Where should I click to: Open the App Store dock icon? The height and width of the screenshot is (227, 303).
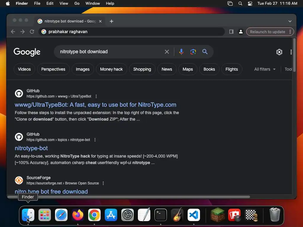coord(111,215)
